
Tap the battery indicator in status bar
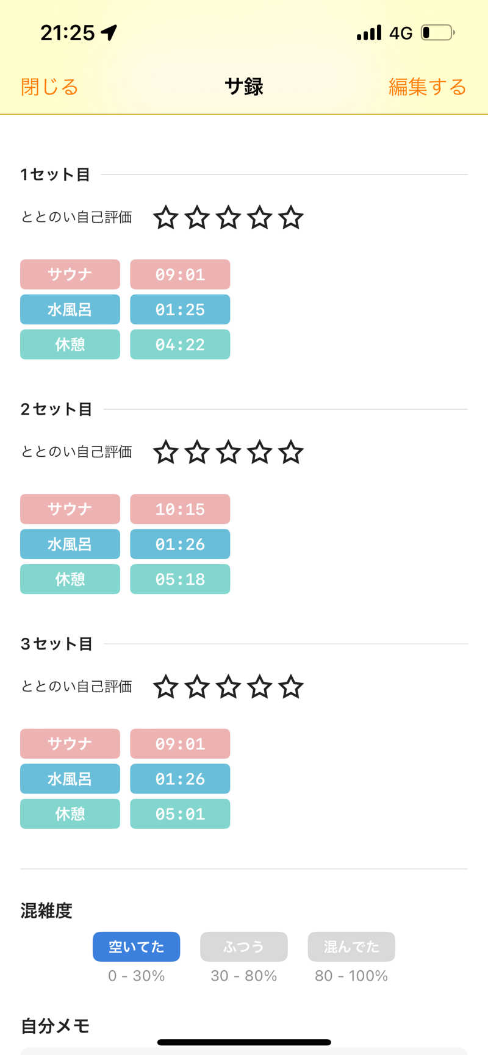point(437,32)
